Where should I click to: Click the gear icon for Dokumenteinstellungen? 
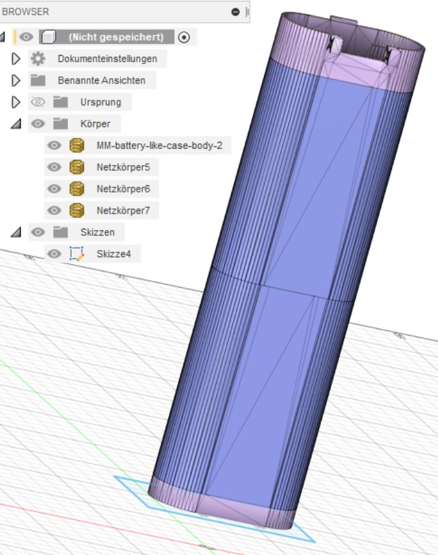(x=38, y=59)
